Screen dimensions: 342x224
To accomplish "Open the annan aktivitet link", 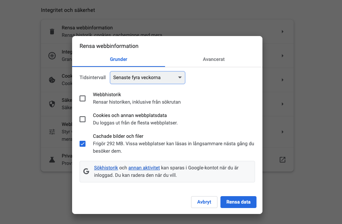I will [144, 168].
